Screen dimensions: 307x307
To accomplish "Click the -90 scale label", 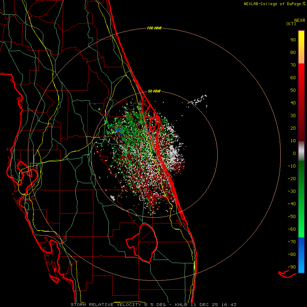I will [x=292, y=267].
